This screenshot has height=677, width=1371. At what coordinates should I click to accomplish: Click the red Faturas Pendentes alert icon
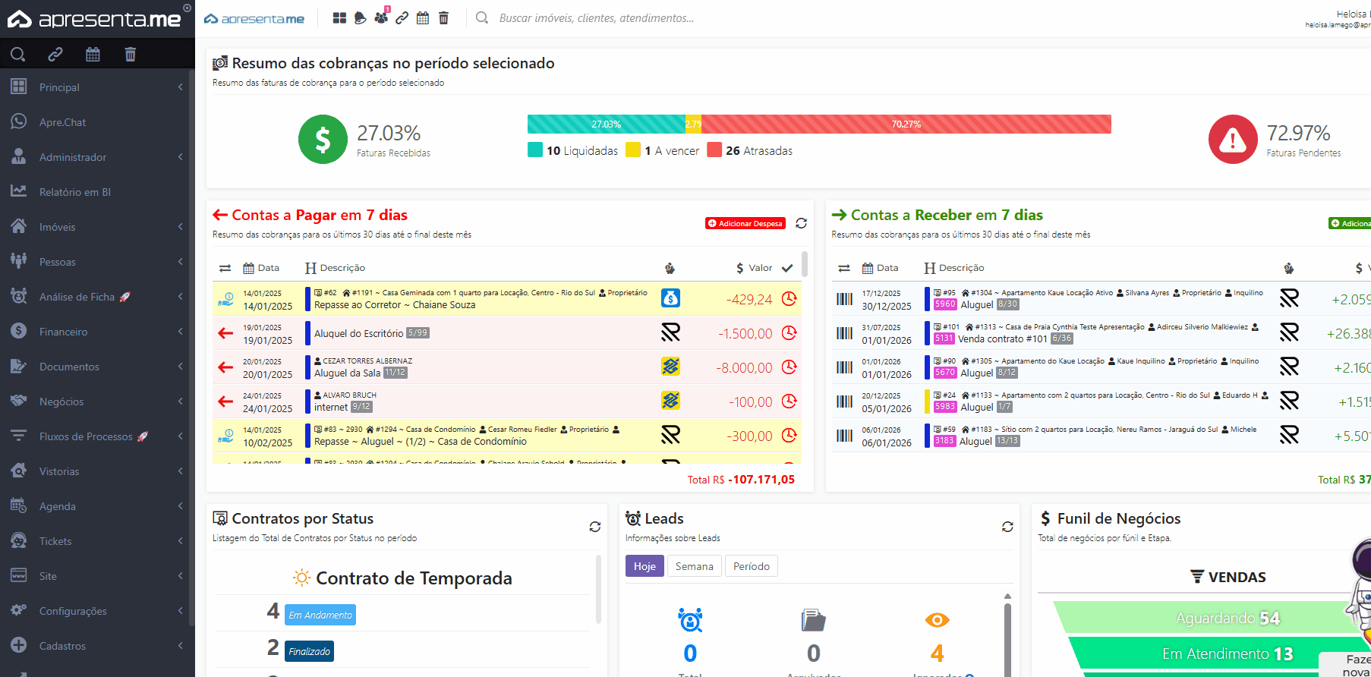[1233, 139]
